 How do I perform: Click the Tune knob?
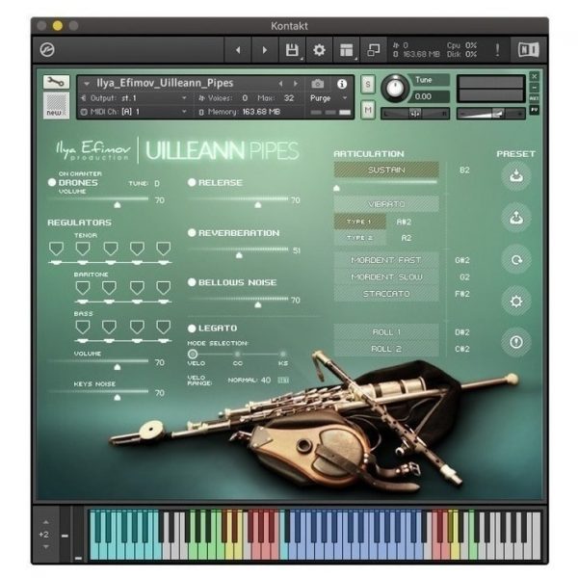coord(395,88)
